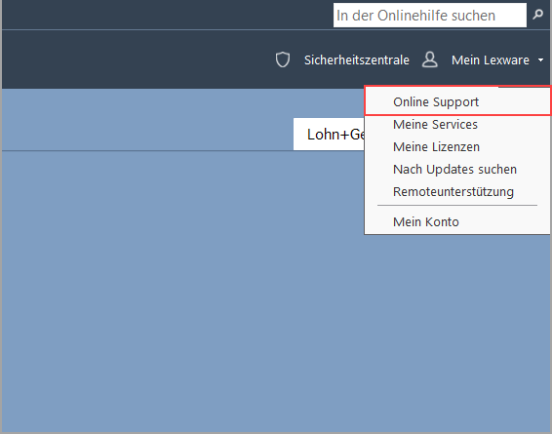Image resolution: width=552 pixels, height=434 pixels.
Task: Select Online Support from the menu
Action: point(457,101)
